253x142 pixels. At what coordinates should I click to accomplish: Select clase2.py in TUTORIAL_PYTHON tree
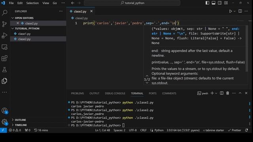[x=38, y=39]
